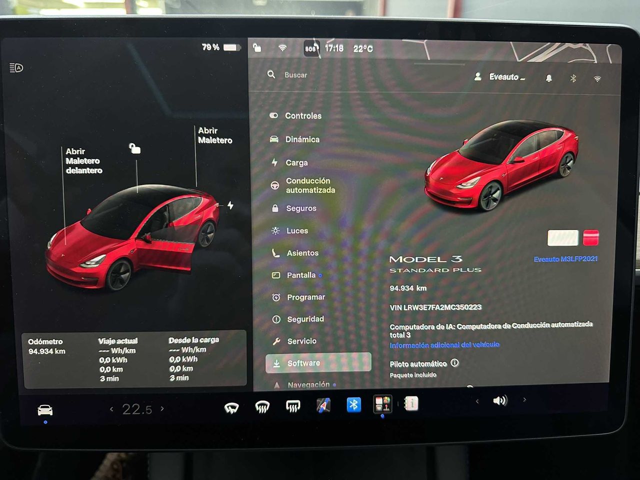Open the Dinámica menu
The image size is (640, 480).
click(x=295, y=139)
